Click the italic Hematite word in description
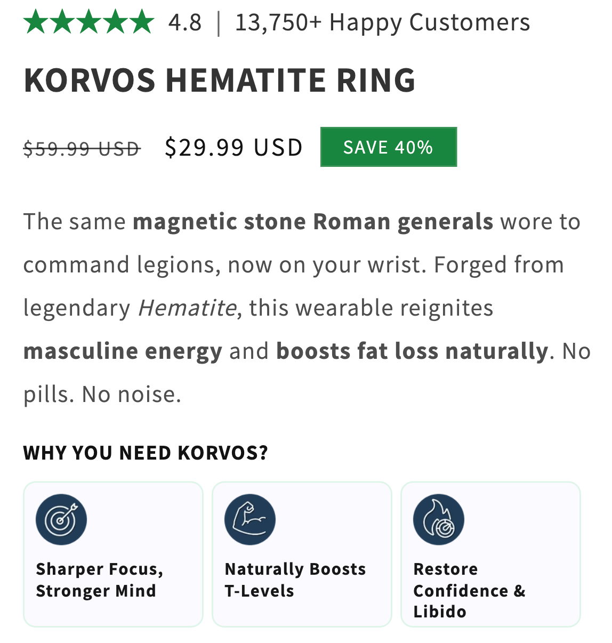The width and height of the screenshot is (612, 643). point(187,308)
